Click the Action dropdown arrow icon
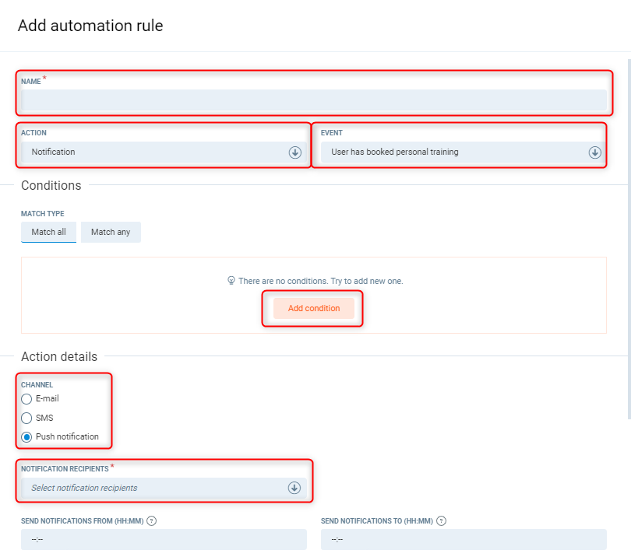Image resolution: width=631 pixels, height=557 pixels. pos(294,152)
